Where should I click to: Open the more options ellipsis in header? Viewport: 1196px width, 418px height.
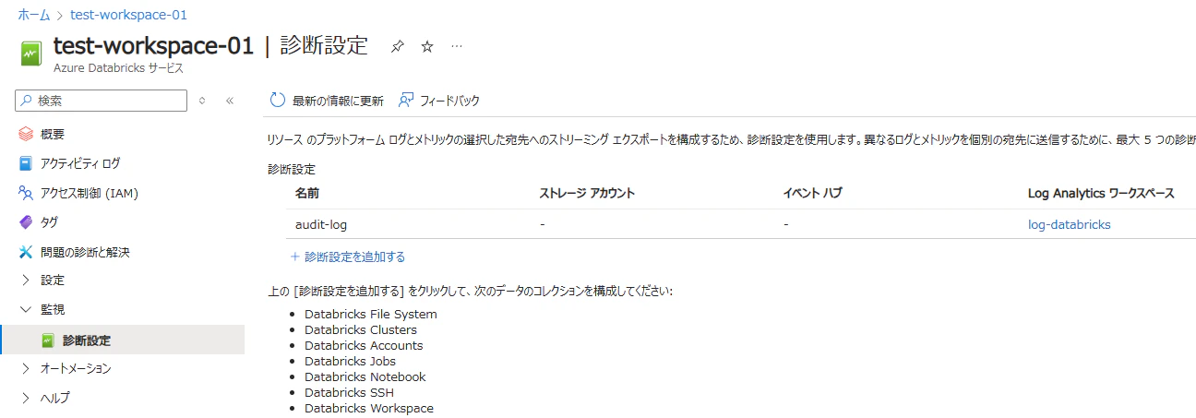[x=457, y=46]
